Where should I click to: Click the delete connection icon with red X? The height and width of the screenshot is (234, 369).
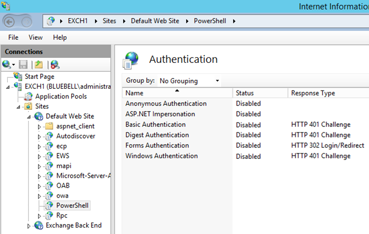(55, 65)
